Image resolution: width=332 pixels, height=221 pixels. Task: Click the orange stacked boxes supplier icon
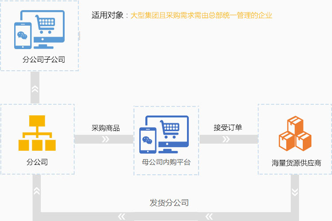coord(295,133)
